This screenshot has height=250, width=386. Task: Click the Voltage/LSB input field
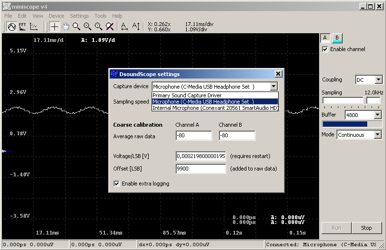tap(201, 156)
